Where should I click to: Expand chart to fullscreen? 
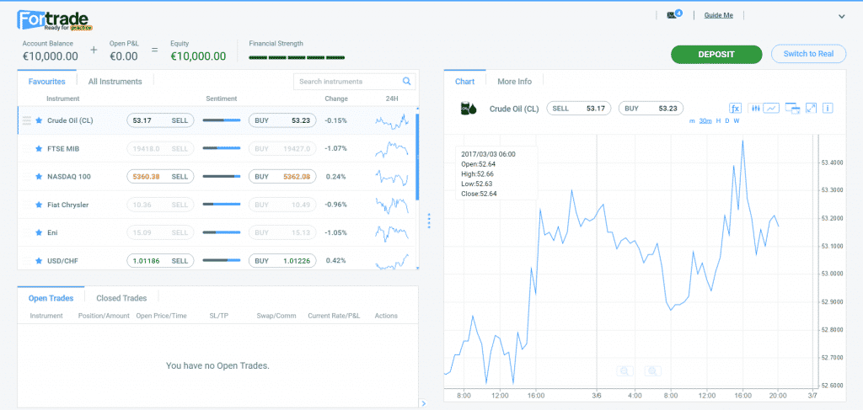click(x=811, y=109)
